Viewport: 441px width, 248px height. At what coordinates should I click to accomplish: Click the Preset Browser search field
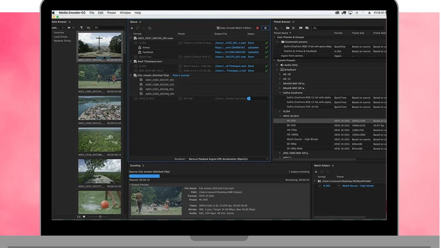pos(348,28)
